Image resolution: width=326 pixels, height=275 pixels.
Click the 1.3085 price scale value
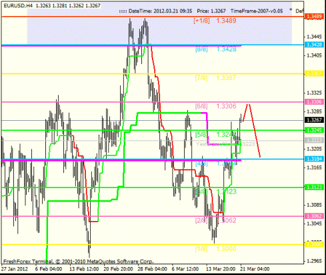(x=314, y=205)
